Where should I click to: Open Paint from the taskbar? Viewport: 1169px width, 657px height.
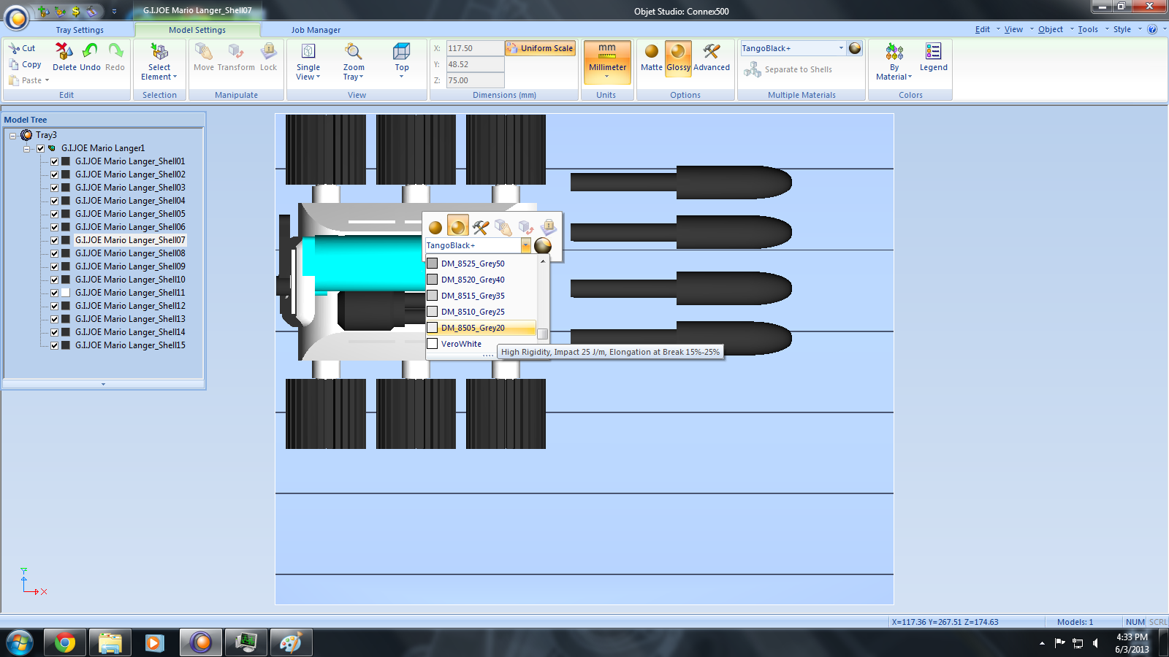click(x=291, y=643)
